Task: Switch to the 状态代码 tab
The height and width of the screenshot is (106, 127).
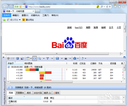Action: pos(38,93)
